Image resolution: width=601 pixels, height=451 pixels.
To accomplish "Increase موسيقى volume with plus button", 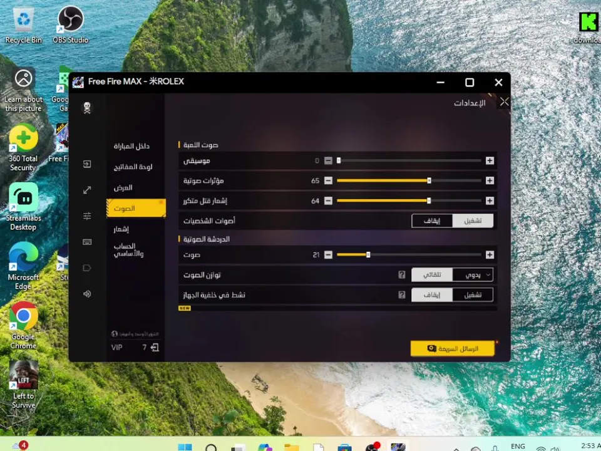I will tap(490, 161).
